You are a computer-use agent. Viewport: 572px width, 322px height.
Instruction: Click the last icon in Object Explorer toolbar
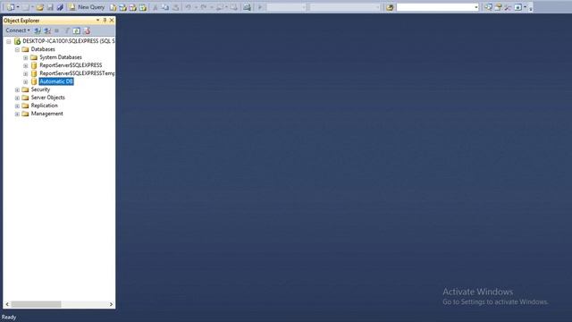[87, 30]
